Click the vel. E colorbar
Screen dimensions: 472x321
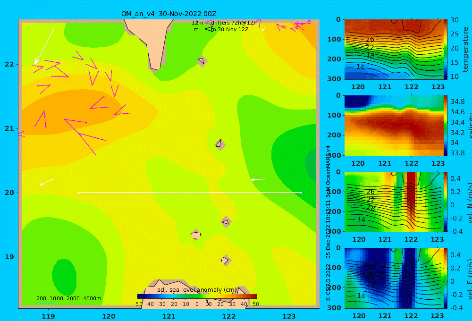446,278
